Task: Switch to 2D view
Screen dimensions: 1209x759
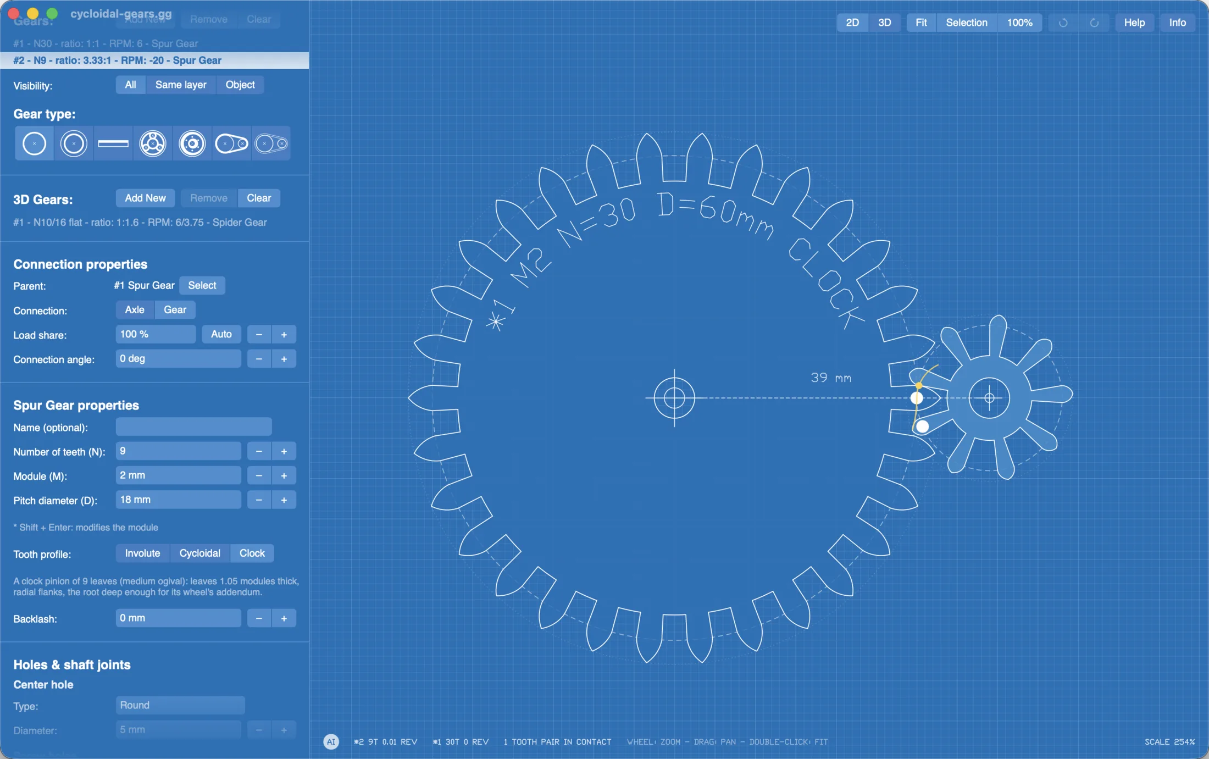Action: 852,23
